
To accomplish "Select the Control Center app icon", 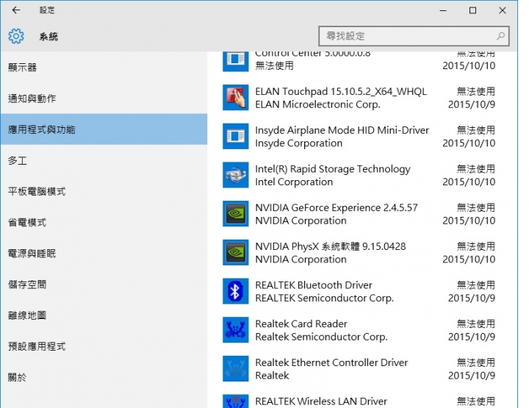I will (236, 60).
